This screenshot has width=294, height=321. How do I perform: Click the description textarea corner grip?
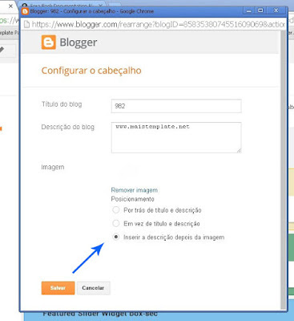(x=239, y=151)
